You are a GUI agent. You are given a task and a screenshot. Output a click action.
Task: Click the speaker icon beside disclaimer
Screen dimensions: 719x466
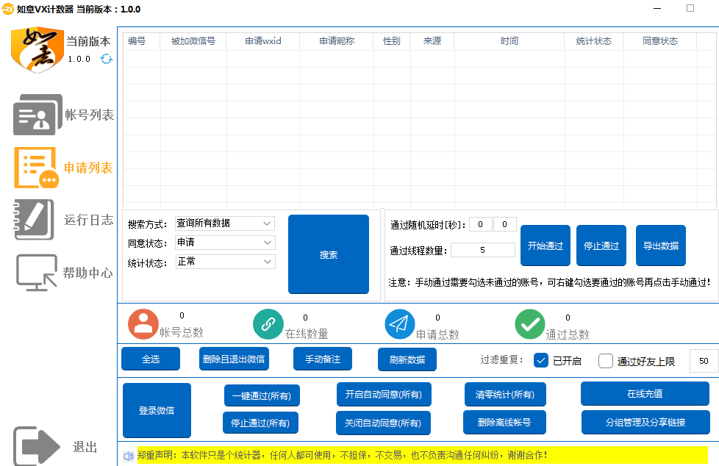pos(128,456)
